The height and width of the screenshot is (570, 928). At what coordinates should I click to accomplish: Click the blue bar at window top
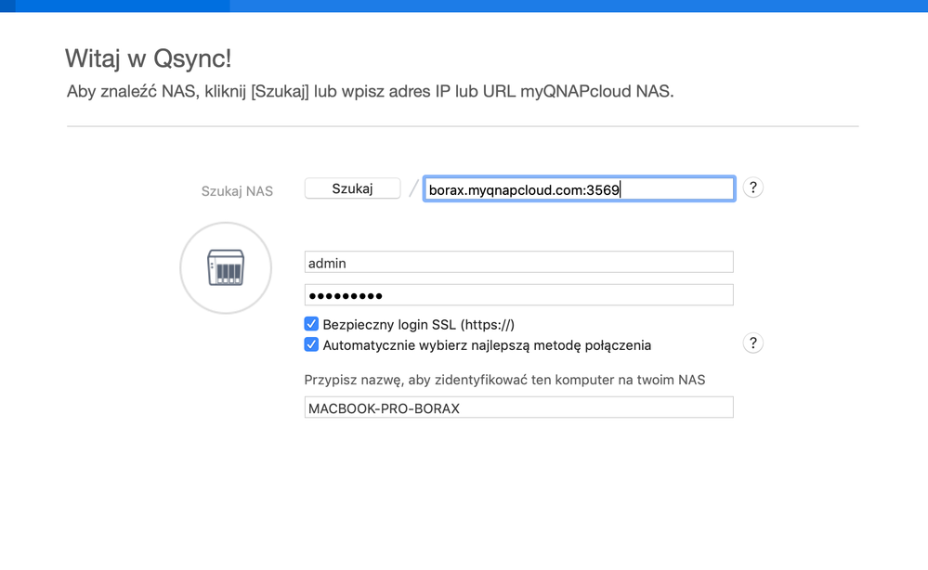tap(576, 6)
